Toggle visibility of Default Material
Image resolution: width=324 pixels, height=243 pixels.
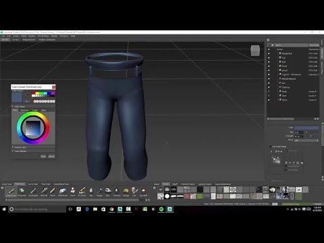pos(269,79)
